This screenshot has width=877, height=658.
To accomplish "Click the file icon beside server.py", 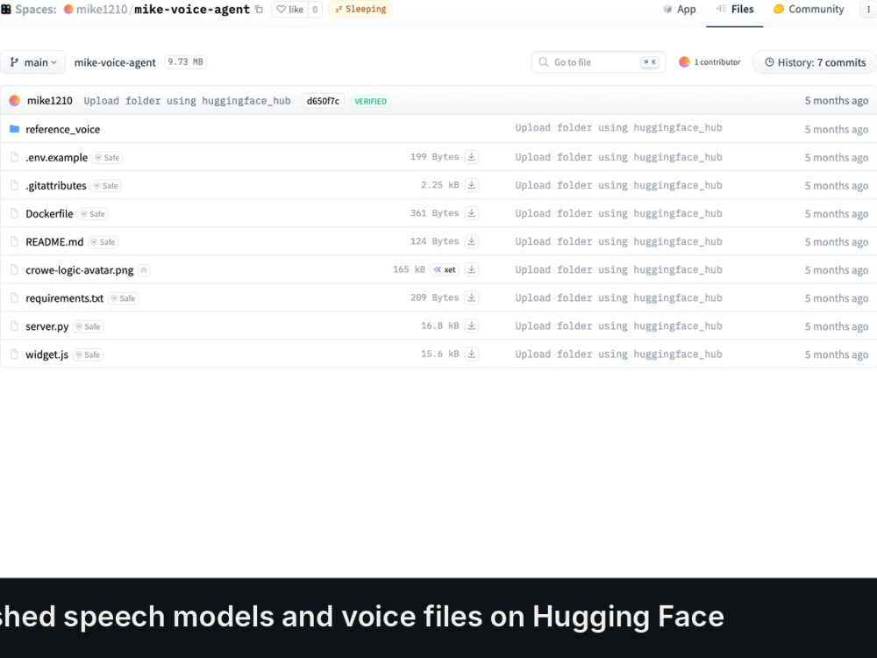I will 15,326.
